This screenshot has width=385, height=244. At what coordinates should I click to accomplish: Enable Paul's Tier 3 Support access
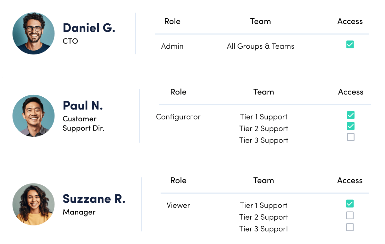[x=351, y=137]
